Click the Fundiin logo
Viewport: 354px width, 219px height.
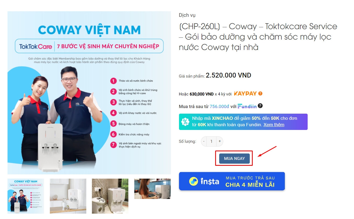tap(247, 106)
